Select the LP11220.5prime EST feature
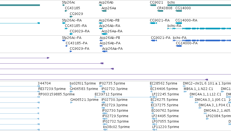The image size is (231, 131). [154, 130]
